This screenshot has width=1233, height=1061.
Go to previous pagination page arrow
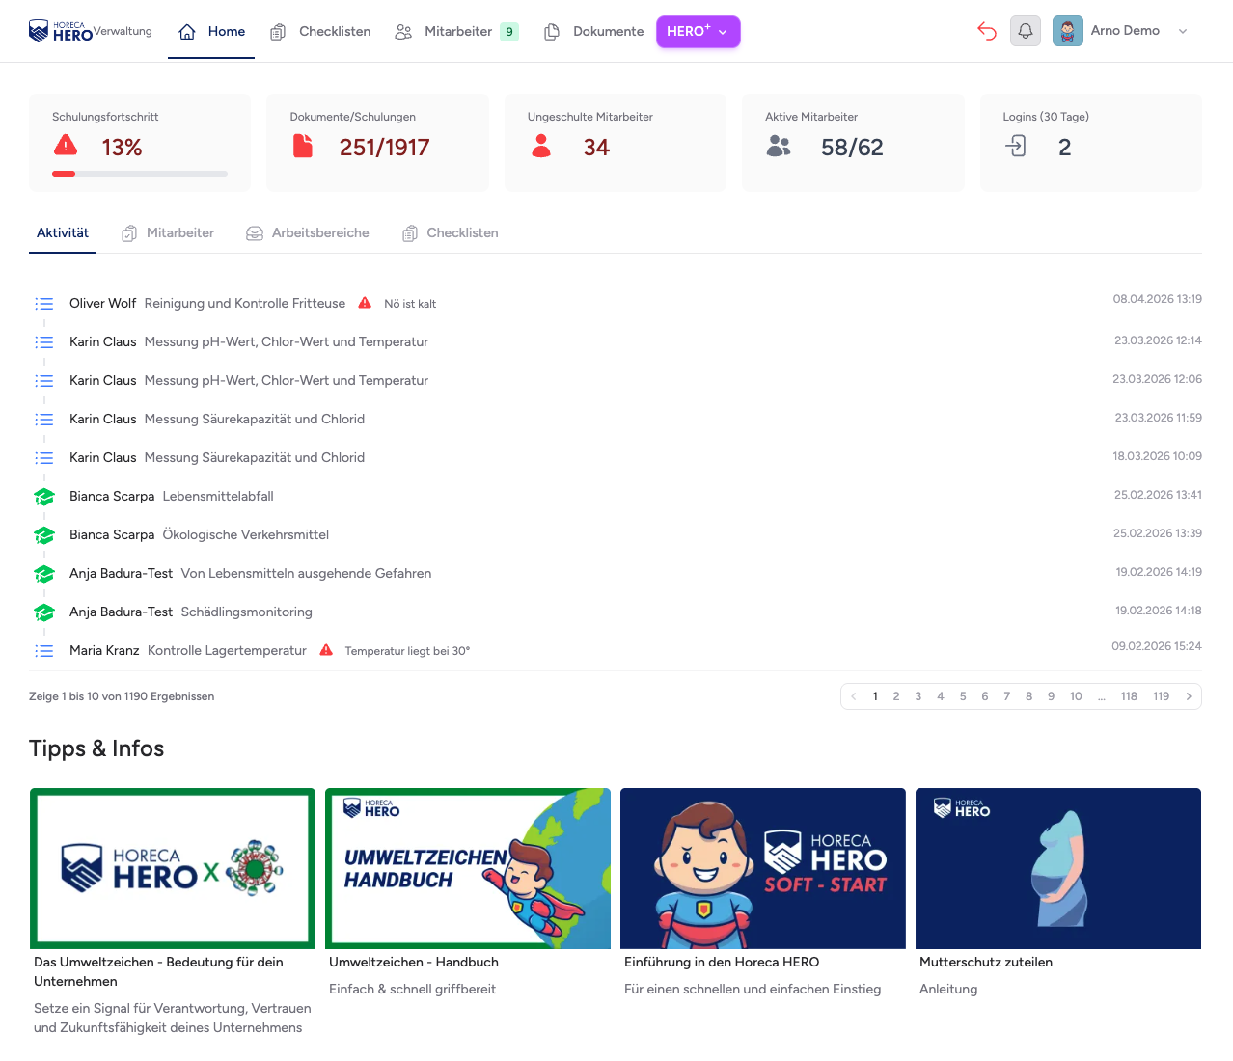pos(854,696)
